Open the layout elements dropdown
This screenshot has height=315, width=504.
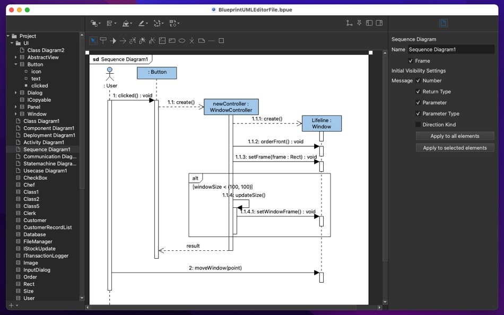[175, 23]
